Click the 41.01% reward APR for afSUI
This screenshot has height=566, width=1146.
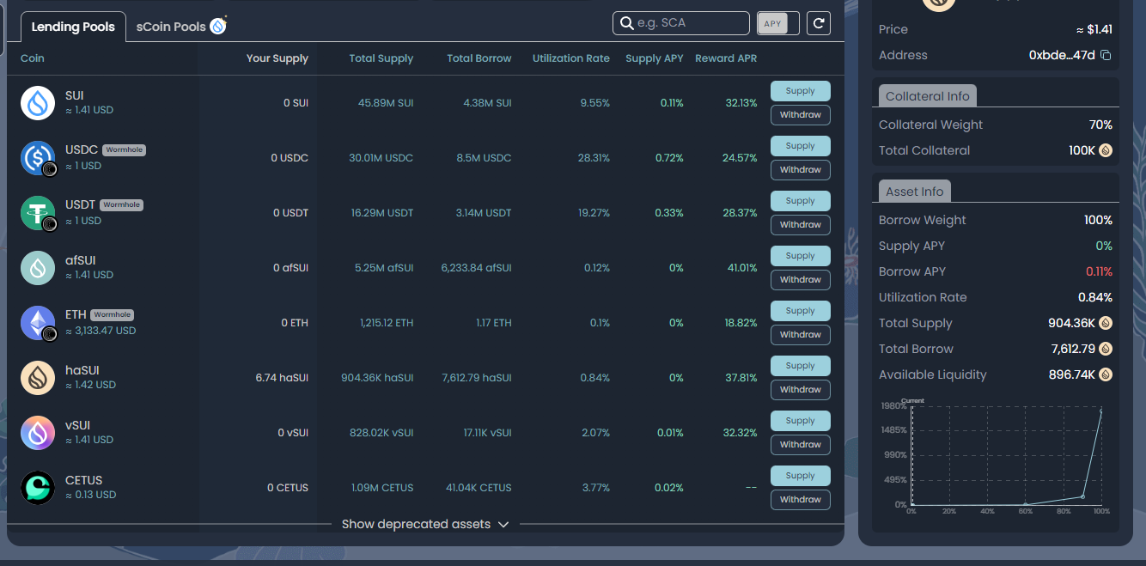tap(742, 268)
